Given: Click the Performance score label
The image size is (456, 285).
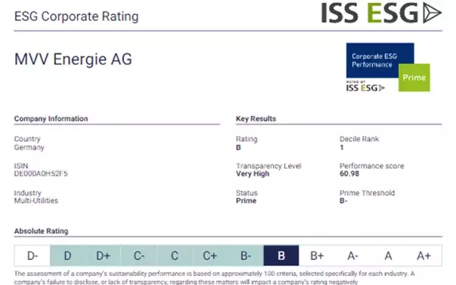Looking at the screenshot, I should (x=372, y=166).
